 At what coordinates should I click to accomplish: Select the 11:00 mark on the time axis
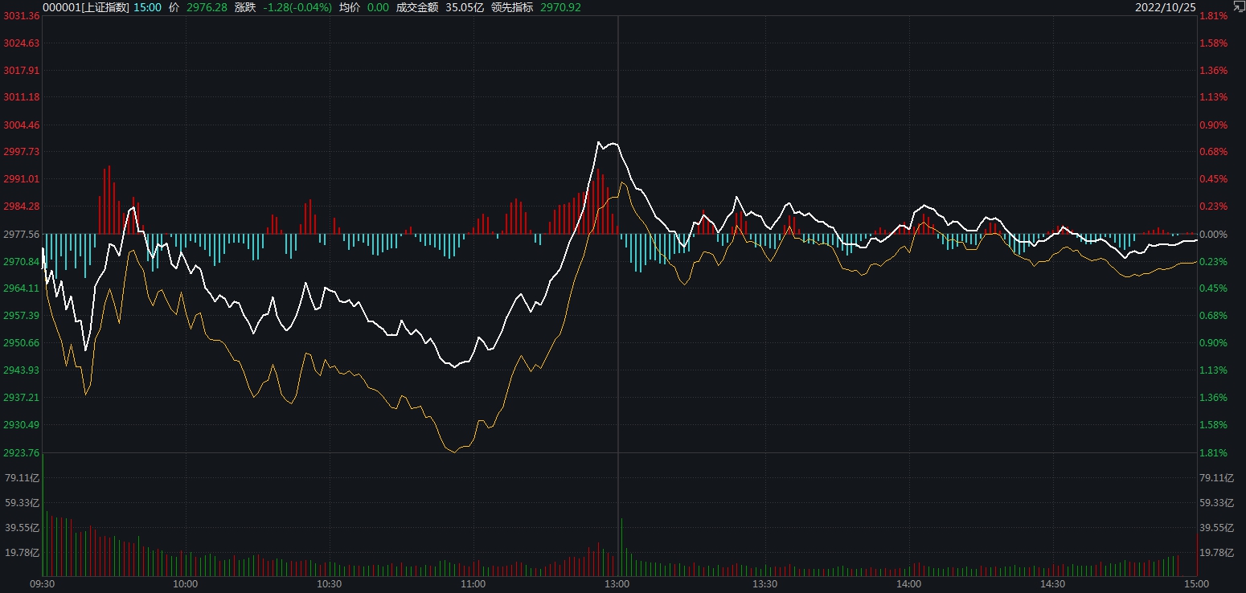[x=473, y=584]
